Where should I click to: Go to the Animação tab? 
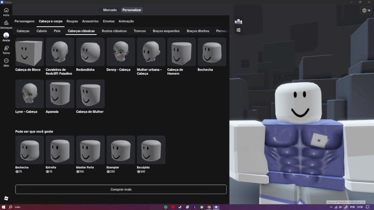(126, 21)
